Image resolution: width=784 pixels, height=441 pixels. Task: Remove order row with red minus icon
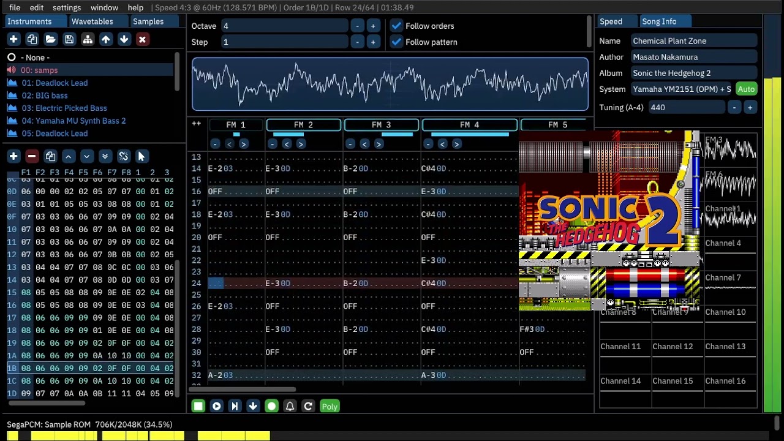coord(32,156)
